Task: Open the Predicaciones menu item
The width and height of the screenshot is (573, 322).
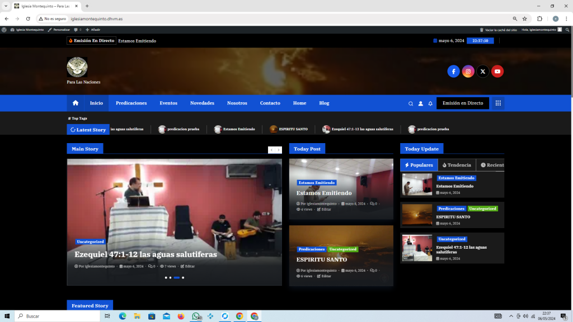Action: (131, 103)
